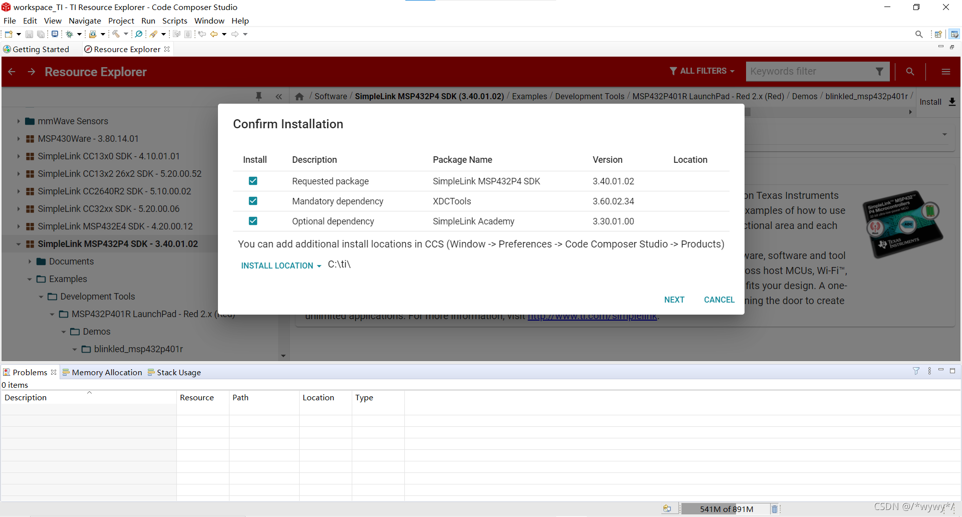This screenshot has width=962, height=517.
Task: Open the ALL FILTERS dropdown
Action: pos(702,71)
